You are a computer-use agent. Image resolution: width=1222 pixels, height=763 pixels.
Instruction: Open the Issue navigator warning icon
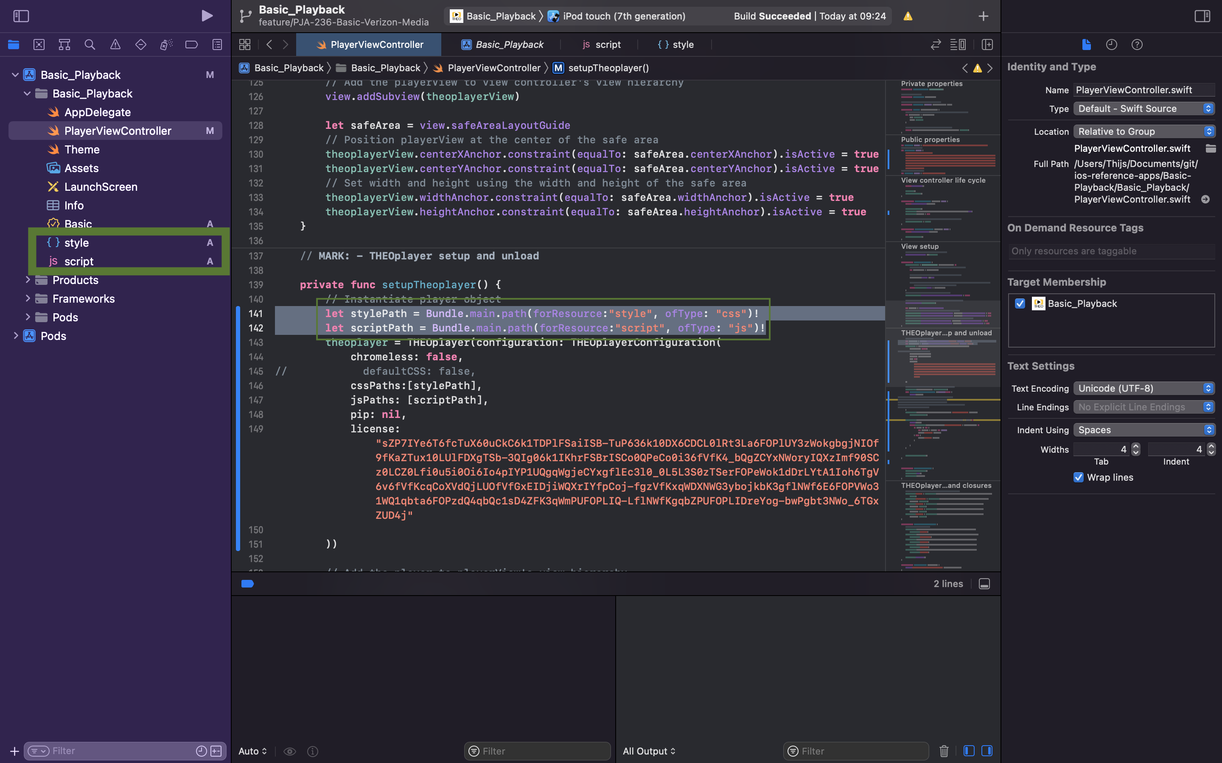coord(115,45)
